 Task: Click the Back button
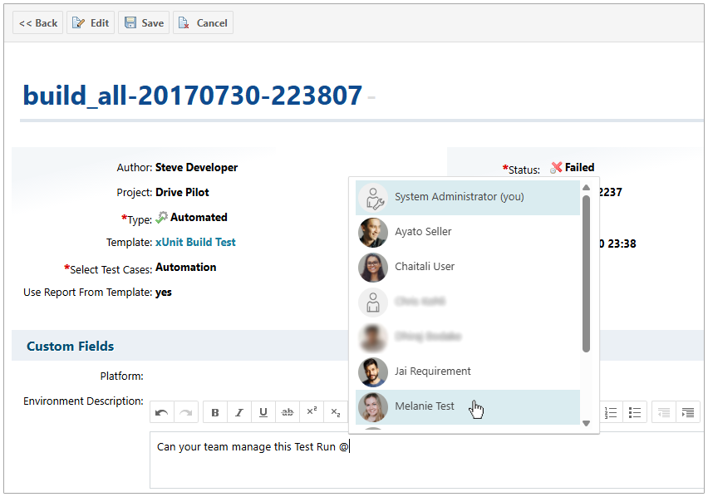[x=38, y=23]
